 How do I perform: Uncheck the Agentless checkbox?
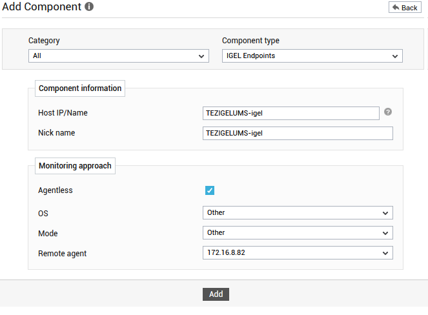pos(210,190)
